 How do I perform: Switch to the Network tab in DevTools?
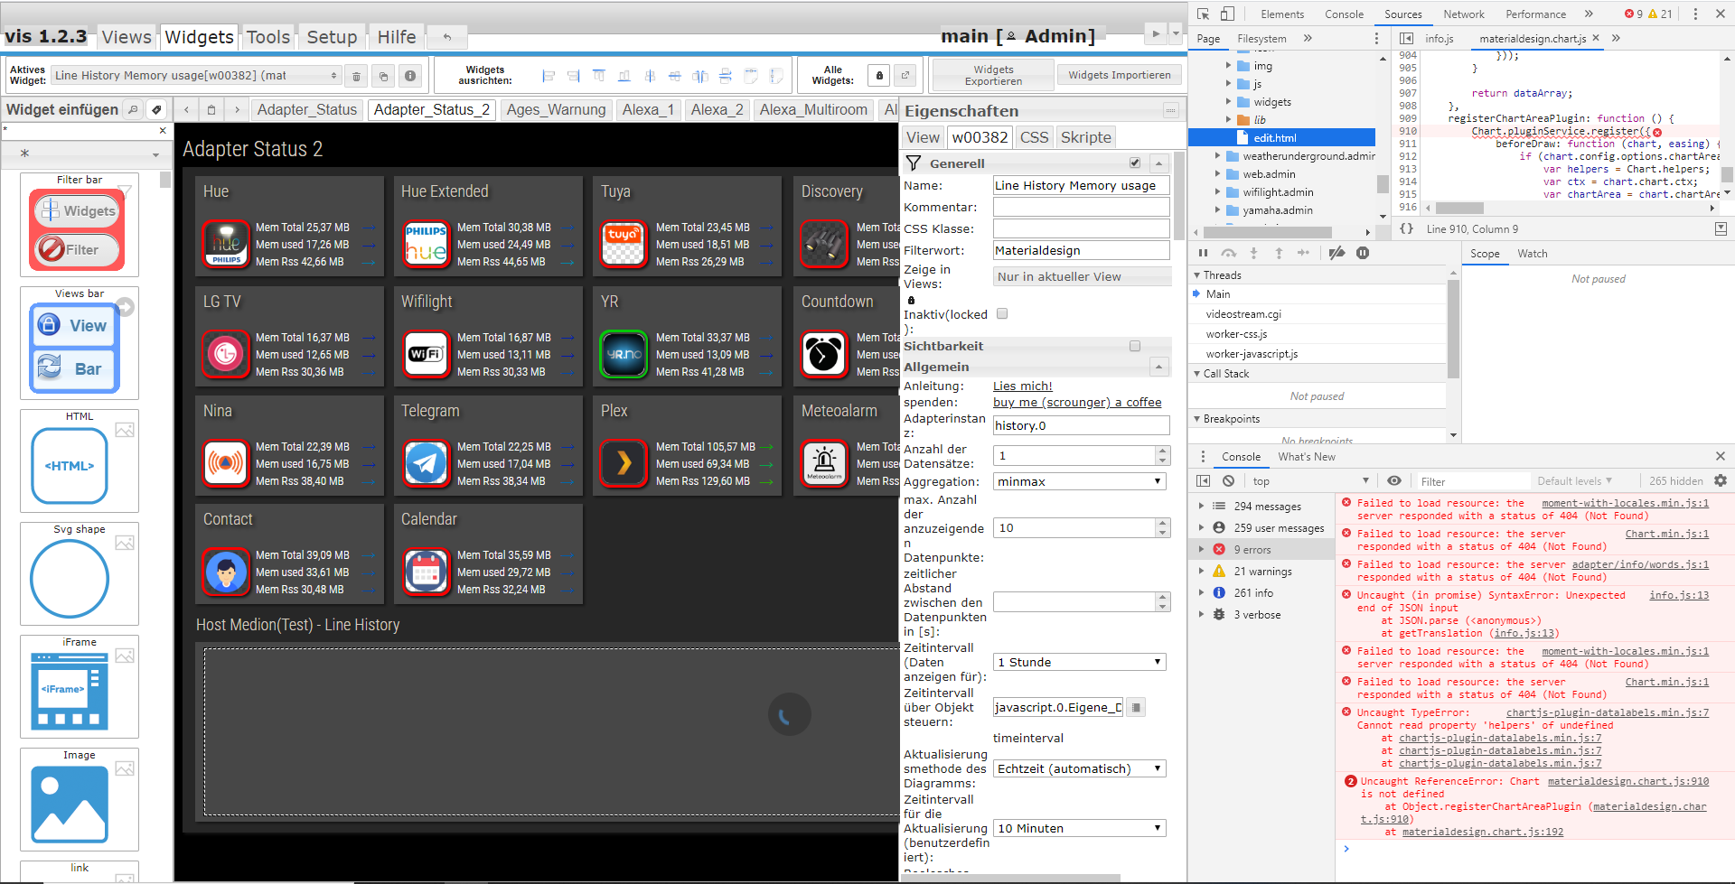click(x=1464, y=14)
